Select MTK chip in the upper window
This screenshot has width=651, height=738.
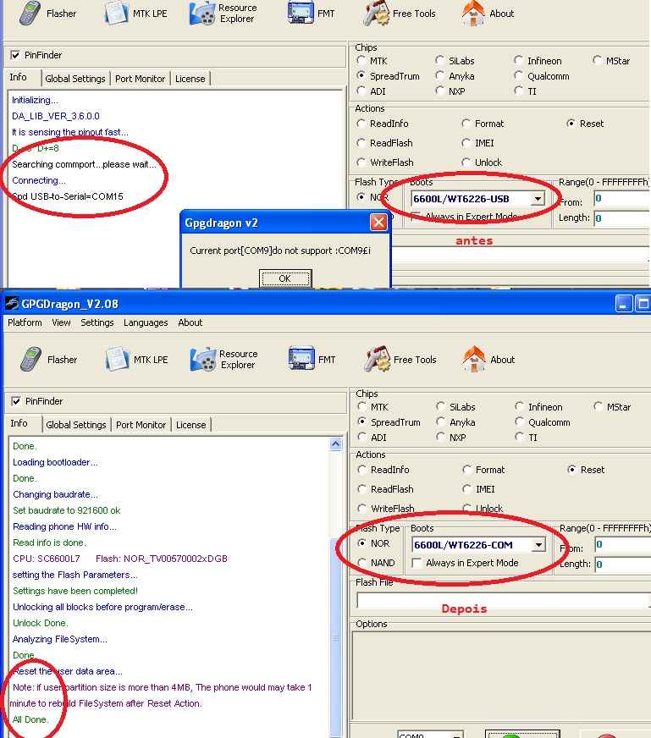click(361, 60)
